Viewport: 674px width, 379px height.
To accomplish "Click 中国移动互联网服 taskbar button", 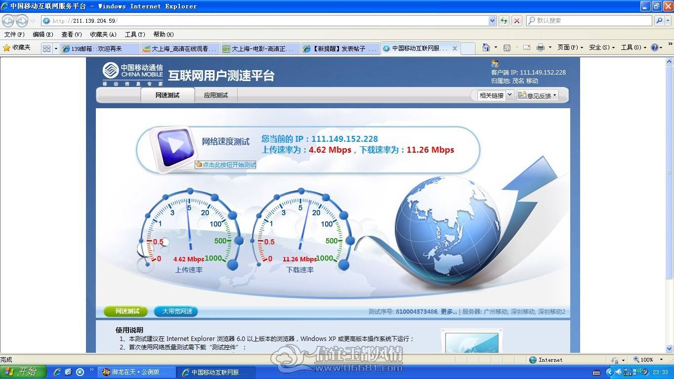I will click(x=217, y=372).
